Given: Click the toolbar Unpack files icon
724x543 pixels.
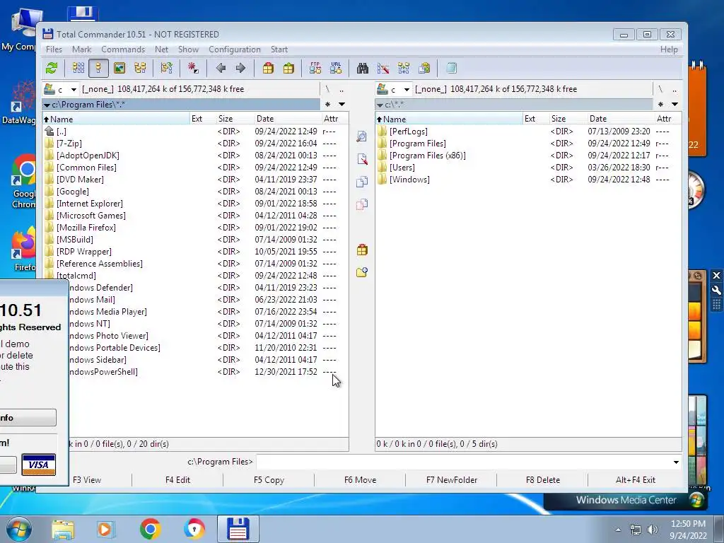Looking at the screenshot, I should click(288, 69).
